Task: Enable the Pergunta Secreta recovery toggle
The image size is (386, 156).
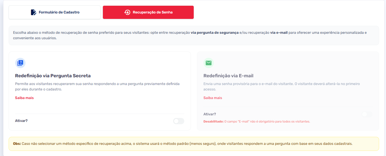Action: coord(178,121)
